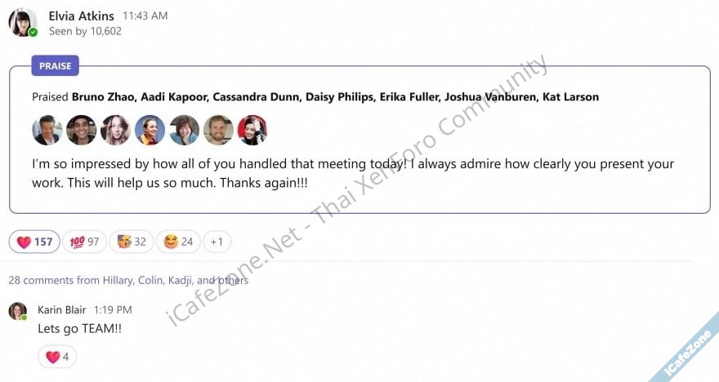The image size is (719, 382).
Task: Click Bruno Zhao's avatar in praised list
Action: (x=47, y=130)
